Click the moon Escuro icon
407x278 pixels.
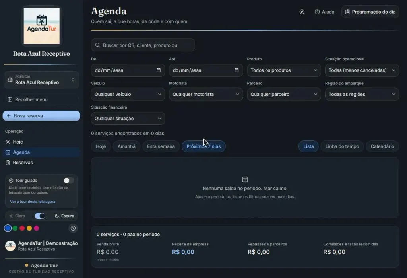[x=56, y=216]
